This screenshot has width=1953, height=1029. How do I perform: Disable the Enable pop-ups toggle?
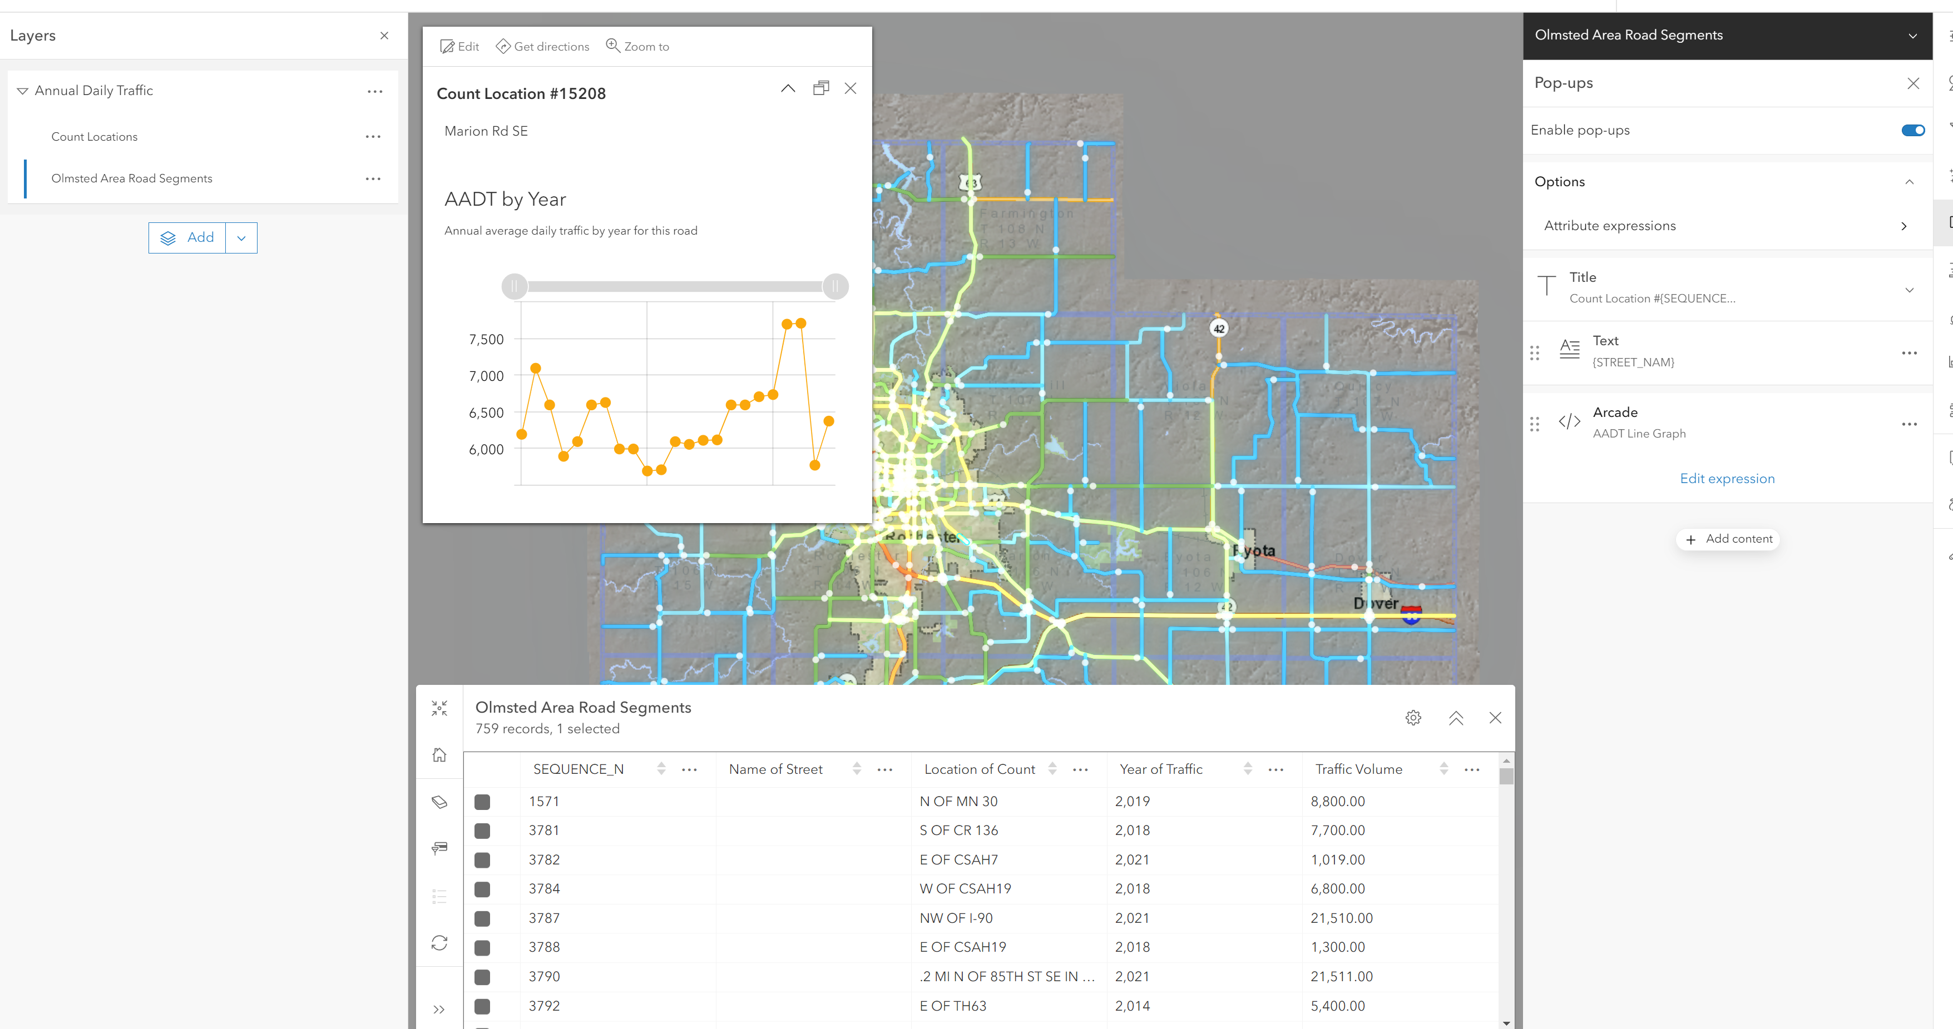[1912, 130]
